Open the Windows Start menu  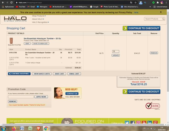pyautogui.click(x=4, y=129)
